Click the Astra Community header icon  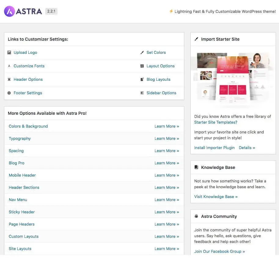196,216
